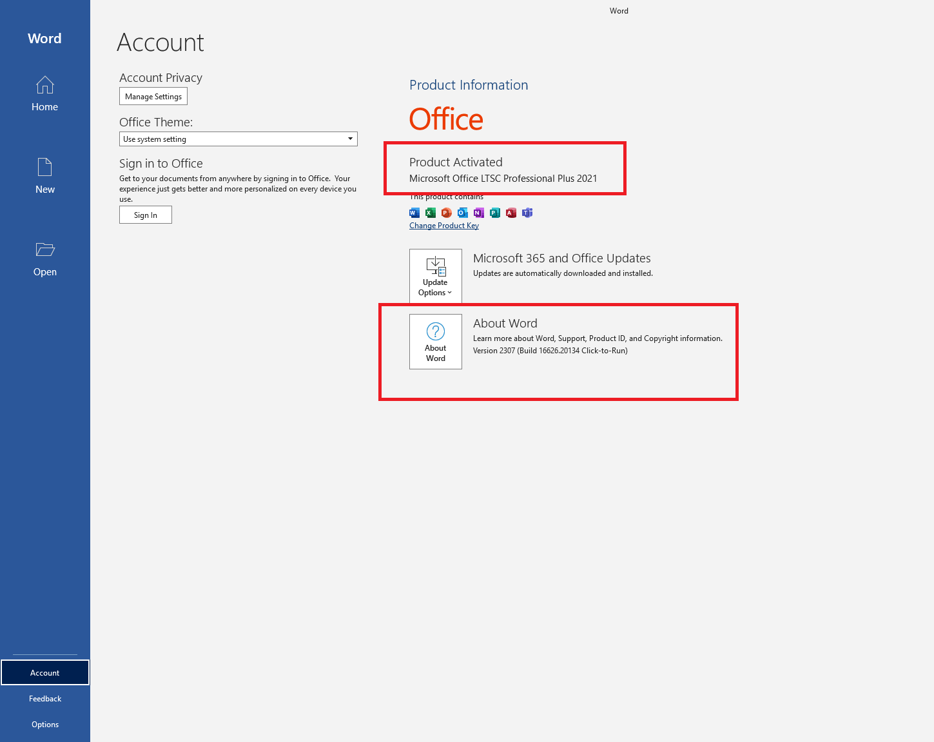Image resolution: width=934 pixels, height=742 pixels.
Task: Click the Excel app icon under product contains
Action: click(x=431, y=213)
